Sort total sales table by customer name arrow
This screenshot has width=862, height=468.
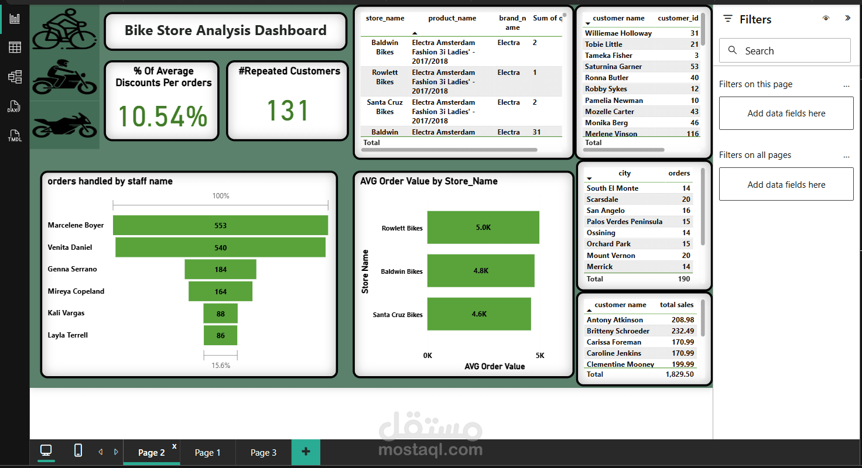(589, 311)
